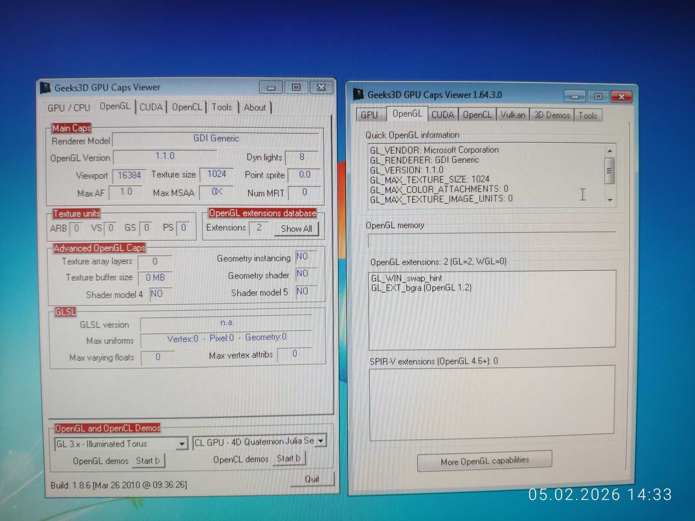
Task: Open the Tools tab next to 3D Demos
Action: click(x=588, y=115)
